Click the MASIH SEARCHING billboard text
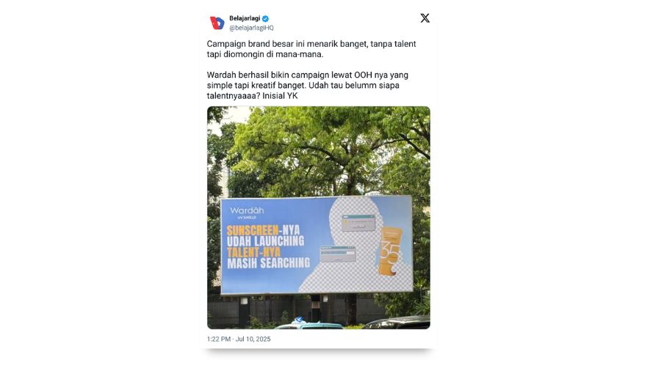 coord(269,263)
